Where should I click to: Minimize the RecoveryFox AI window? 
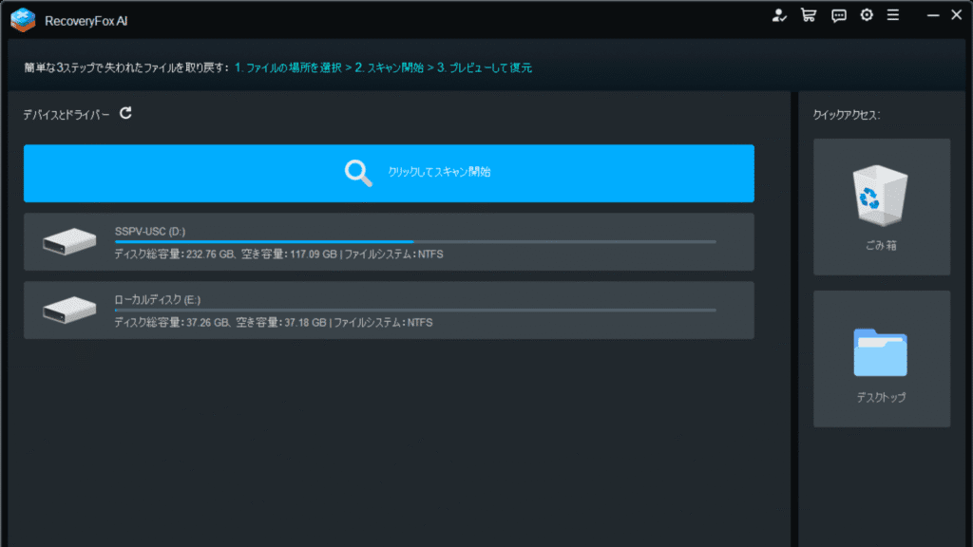point(933,15)
